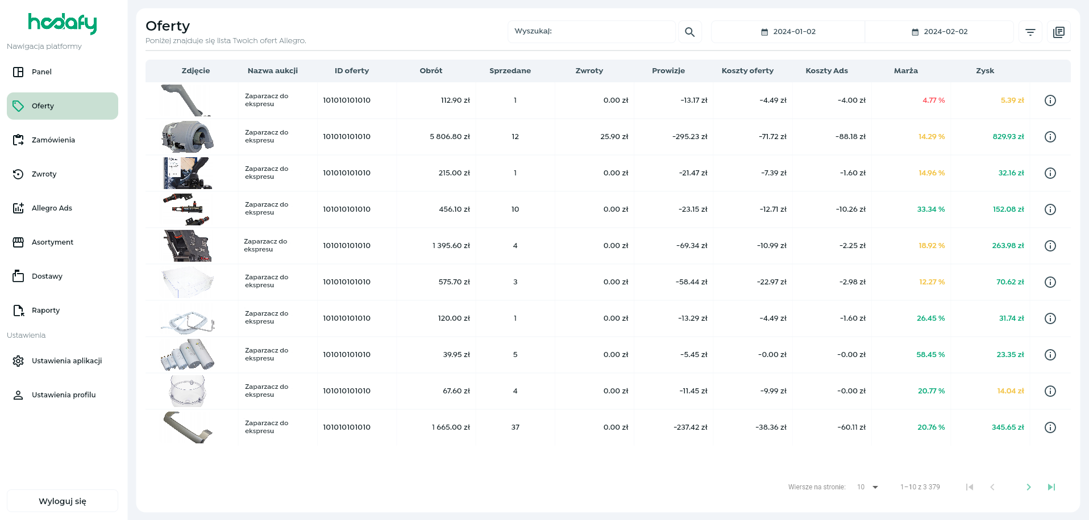Click the Hodafy logo

point(63,23)
